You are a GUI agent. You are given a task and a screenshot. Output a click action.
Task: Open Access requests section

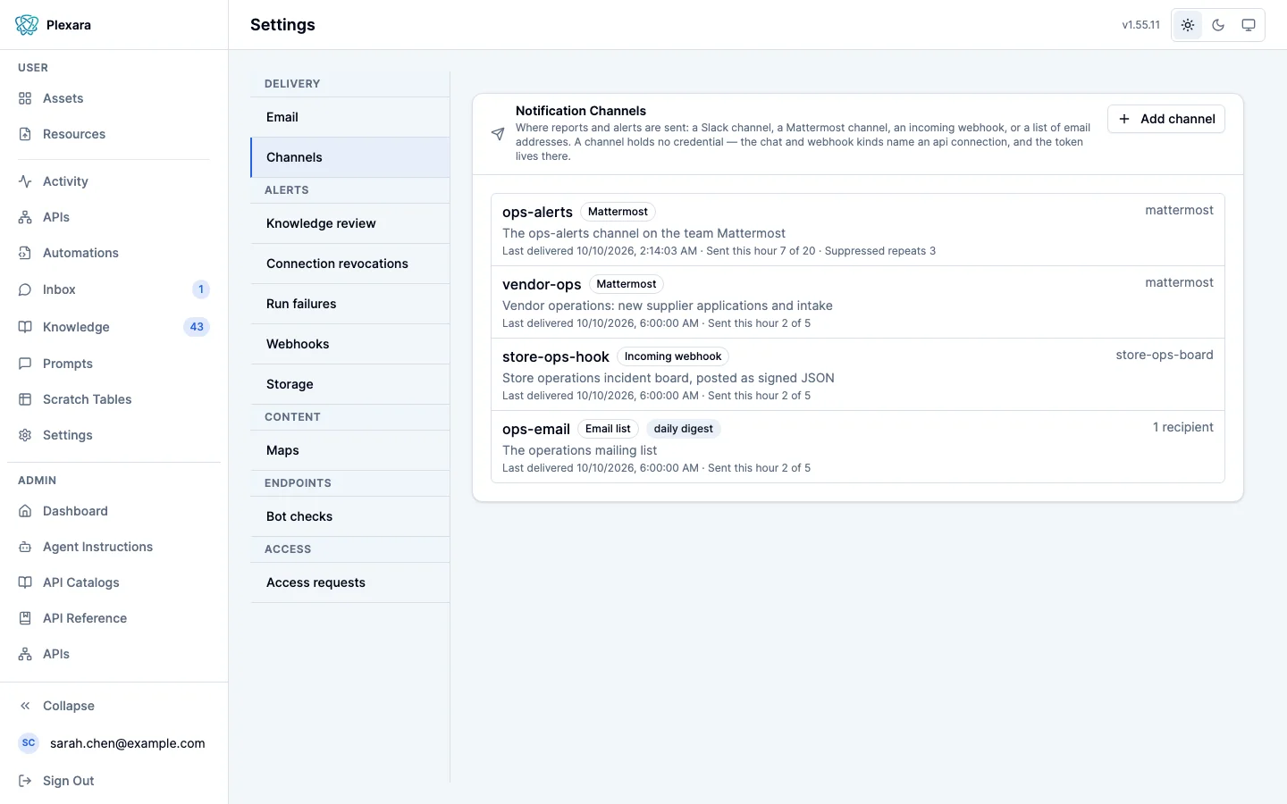350,582
